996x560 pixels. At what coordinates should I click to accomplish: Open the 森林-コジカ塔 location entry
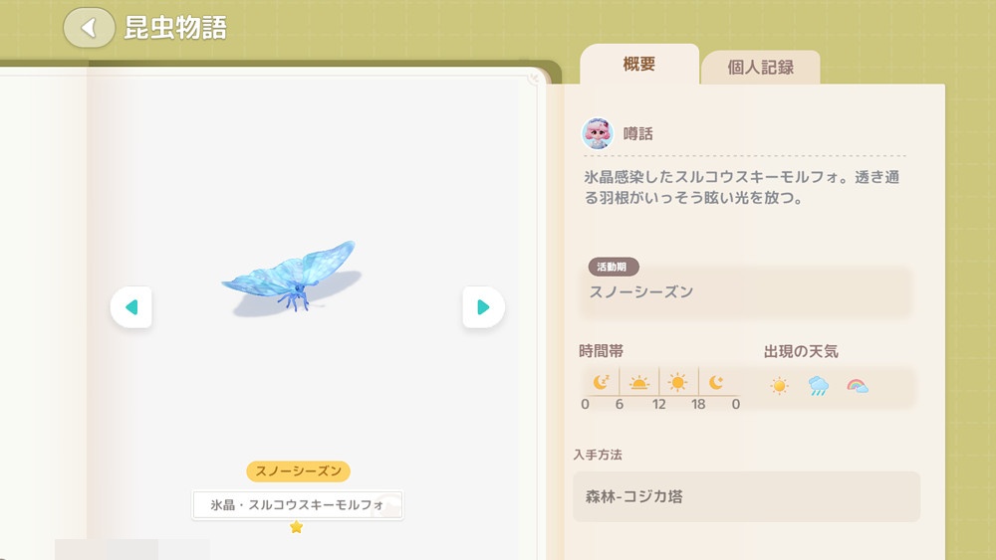click(746, 496)
